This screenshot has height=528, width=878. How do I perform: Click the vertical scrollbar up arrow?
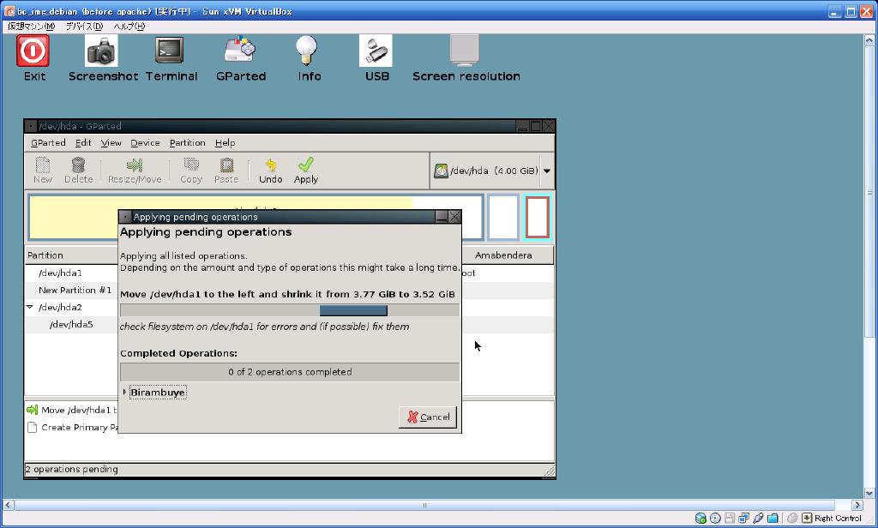[x=869, y=40]
